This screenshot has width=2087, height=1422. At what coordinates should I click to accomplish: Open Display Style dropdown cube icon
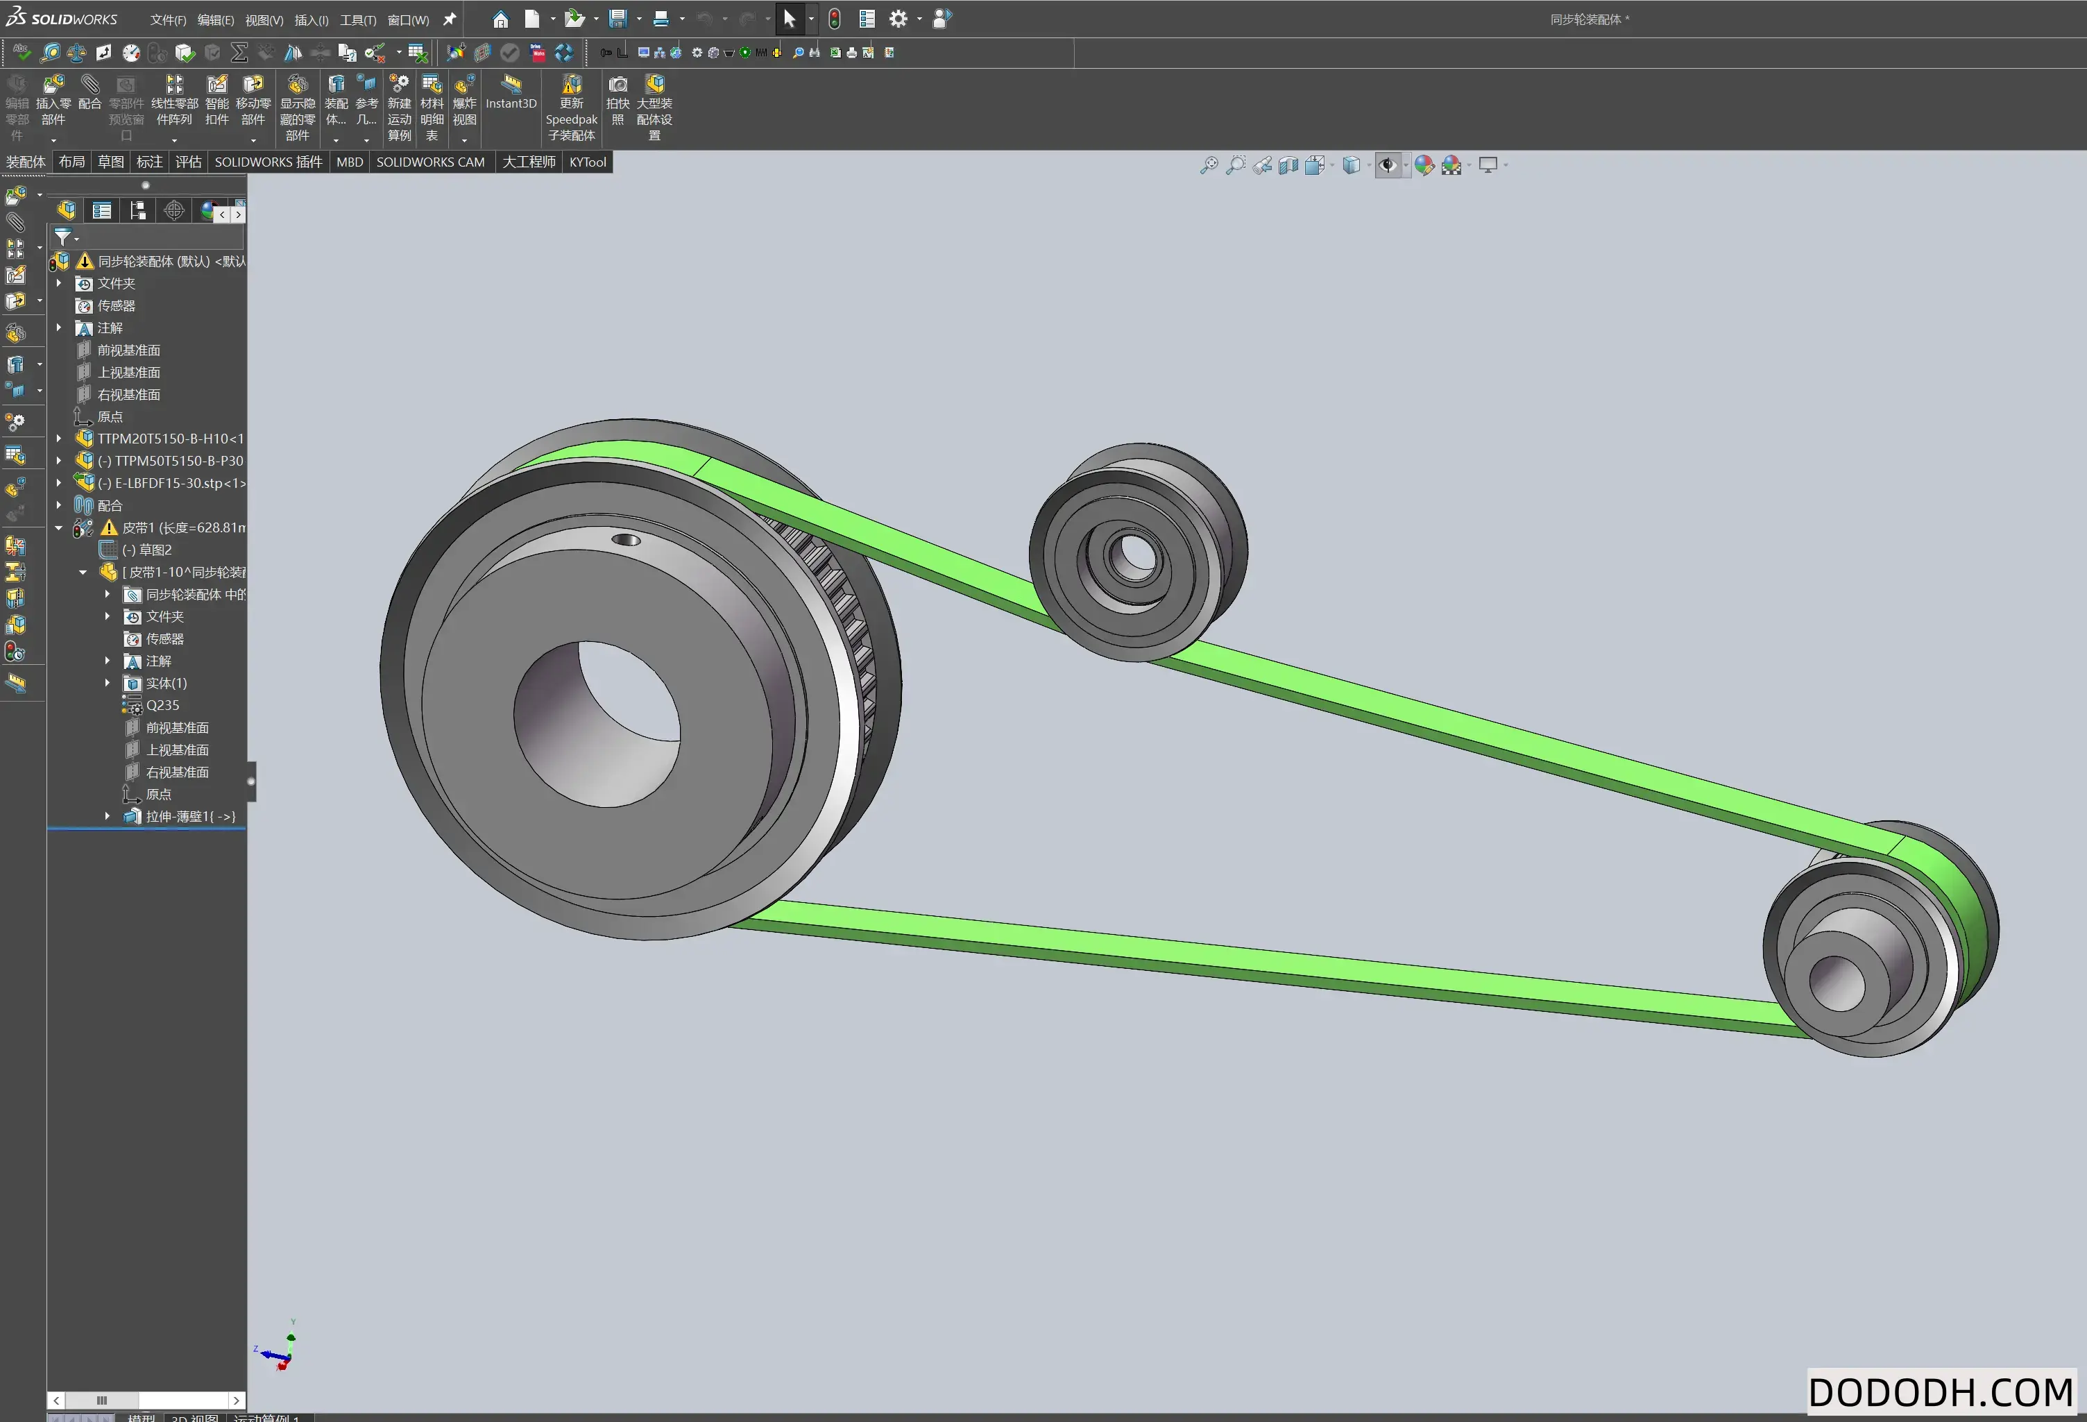click(1351, 165)
